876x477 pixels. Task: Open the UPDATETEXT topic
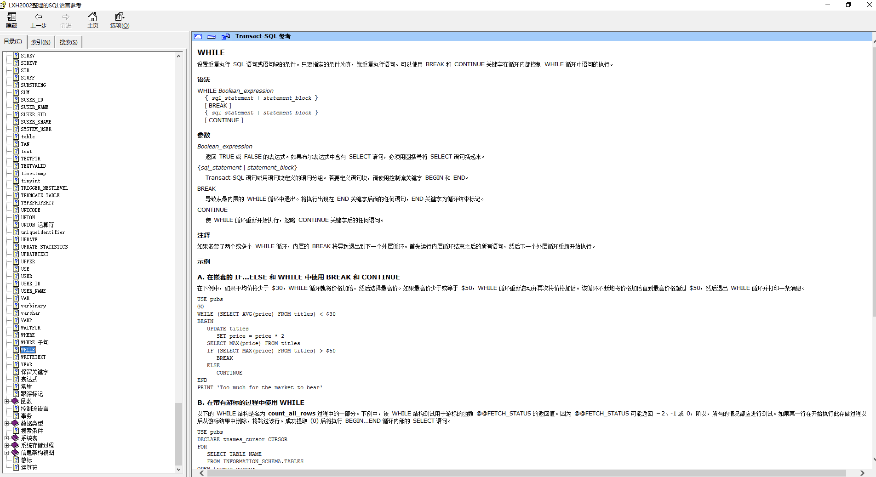tap(34, 254)
